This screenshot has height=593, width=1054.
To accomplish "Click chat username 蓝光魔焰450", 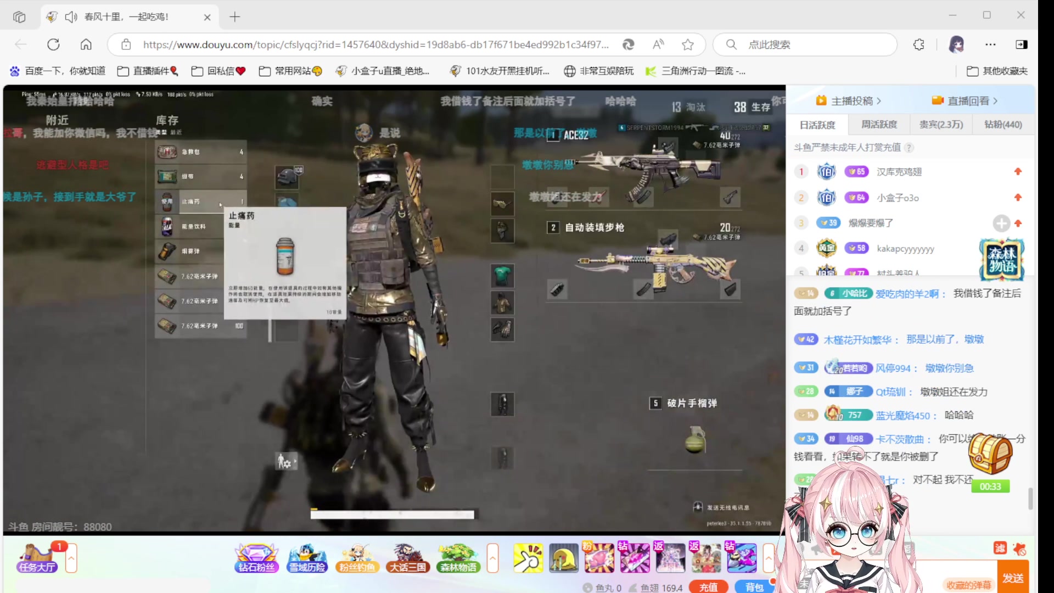I will (903, 416).
